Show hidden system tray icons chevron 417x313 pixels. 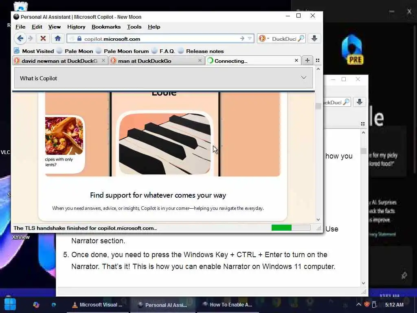358,304
